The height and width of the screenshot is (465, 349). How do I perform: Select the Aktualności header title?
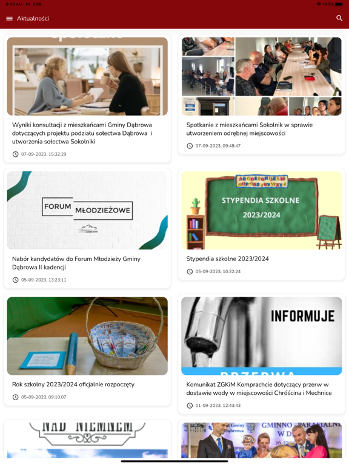click(x=33, y=18)
